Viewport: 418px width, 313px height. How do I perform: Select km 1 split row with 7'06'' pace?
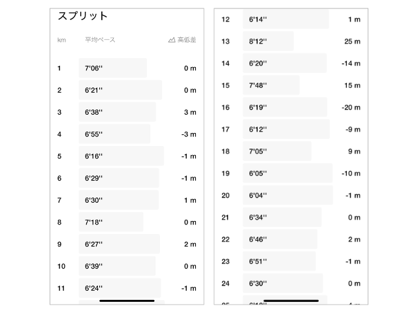click(x=127, y=68)
